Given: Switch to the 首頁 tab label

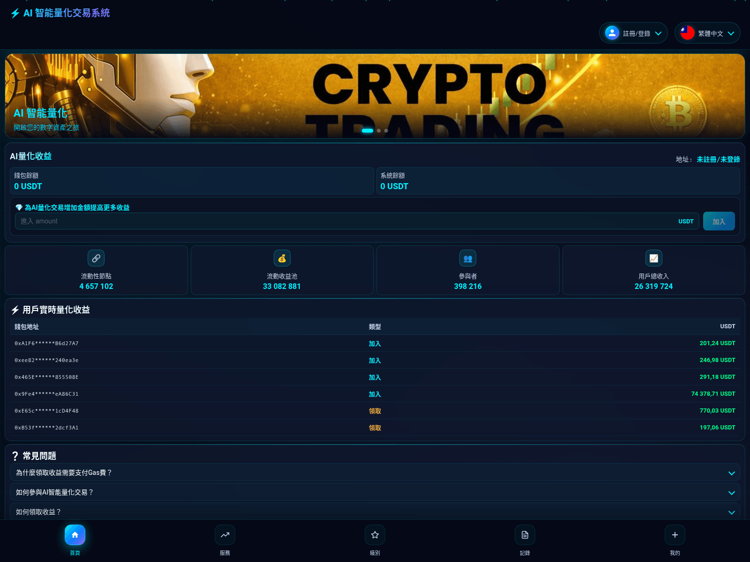Looking at the screenshot, I should (75, 553).
